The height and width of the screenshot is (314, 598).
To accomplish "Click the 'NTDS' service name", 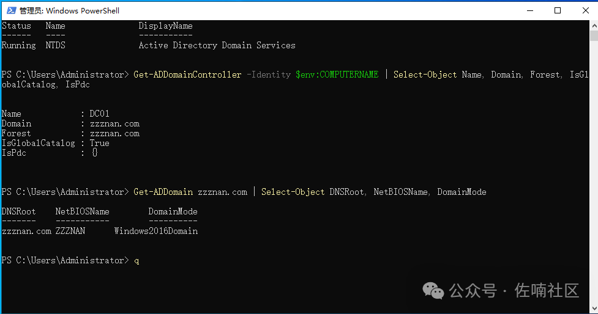I will 55,45.
